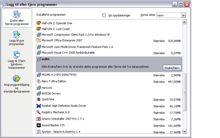This screenshot has height=138, width=220.
Task: Click the Half-Life 2: Lost Coast icon
Action: coord(38,29)
